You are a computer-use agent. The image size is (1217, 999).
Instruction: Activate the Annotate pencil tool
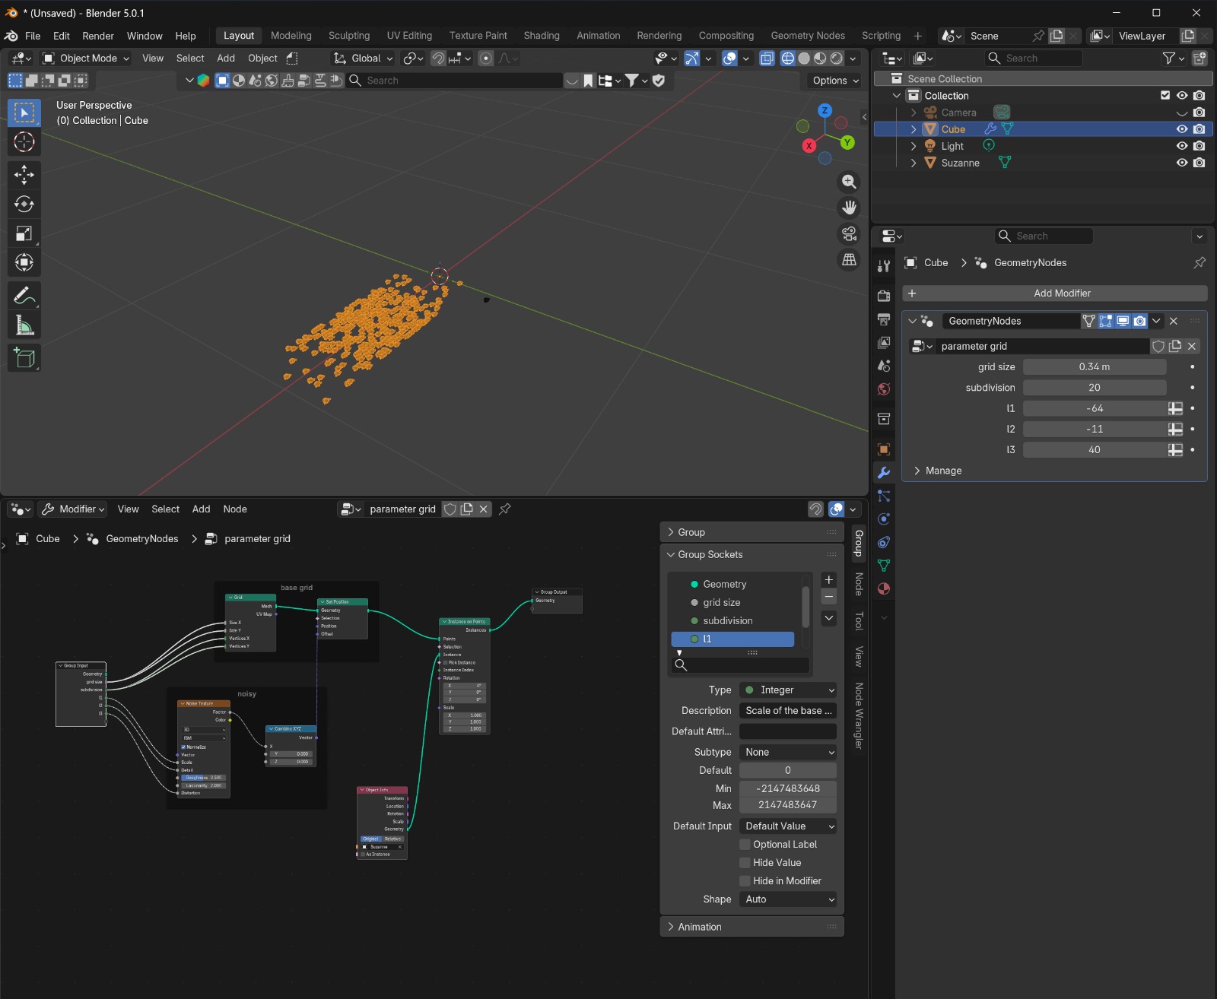pos(24,295)
